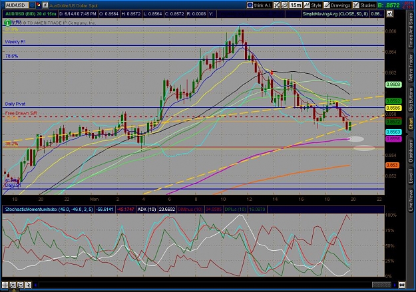This screenshot has width=416, height=292.
Task: Click the chart icon beside SimpleMovingAvg value
Action: point(390,14)
